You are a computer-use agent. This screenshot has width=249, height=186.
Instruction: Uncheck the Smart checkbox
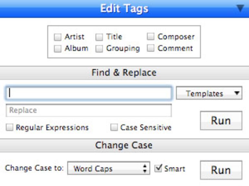tap(158, 168)
